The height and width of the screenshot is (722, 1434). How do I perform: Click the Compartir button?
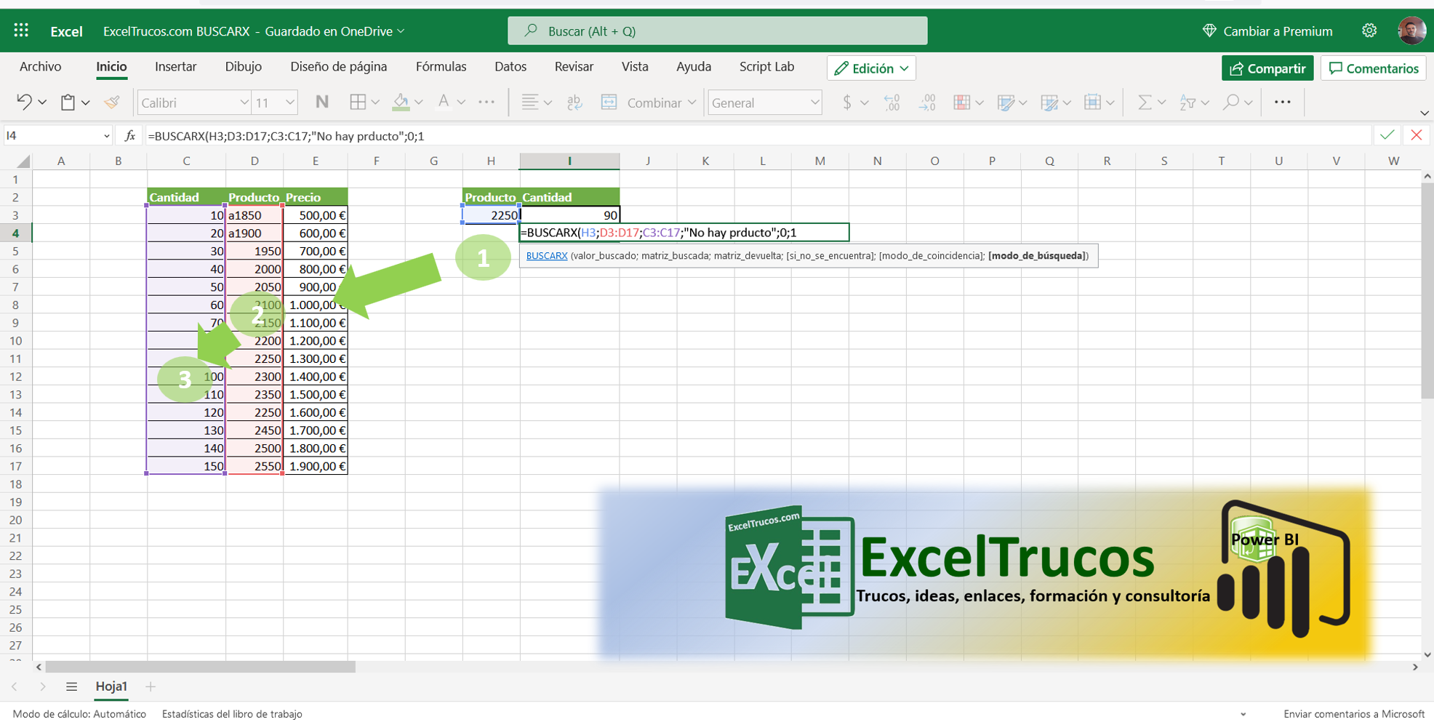click(1267, 68)
